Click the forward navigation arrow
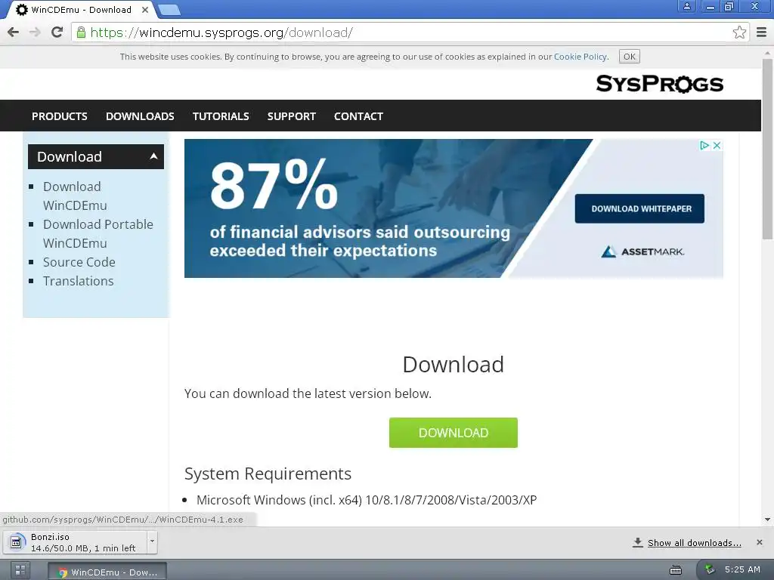 pyautogui.click(x=35, y=32)
